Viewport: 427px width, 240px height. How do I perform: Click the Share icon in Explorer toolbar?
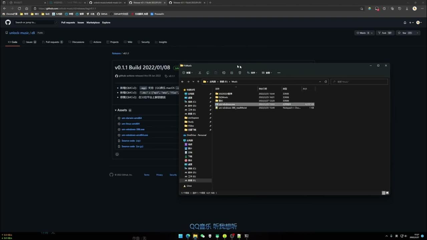232,73
